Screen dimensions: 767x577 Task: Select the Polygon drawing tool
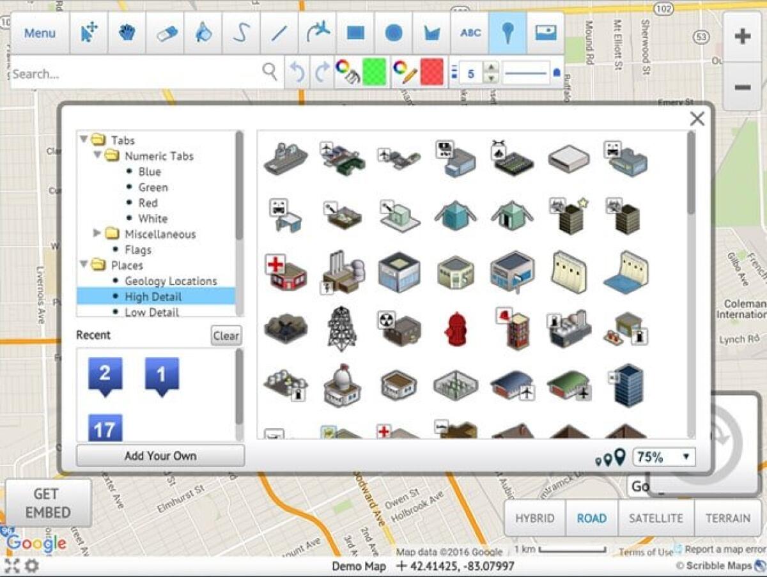pos(431,32)
